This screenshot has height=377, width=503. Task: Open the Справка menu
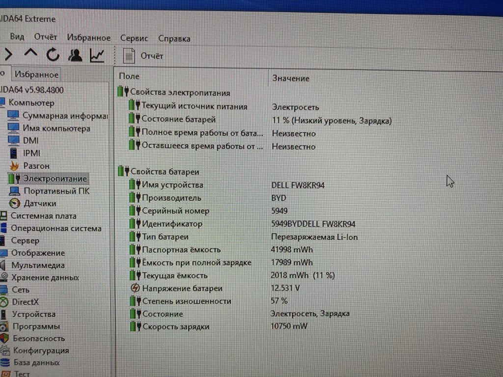(174, 38)
